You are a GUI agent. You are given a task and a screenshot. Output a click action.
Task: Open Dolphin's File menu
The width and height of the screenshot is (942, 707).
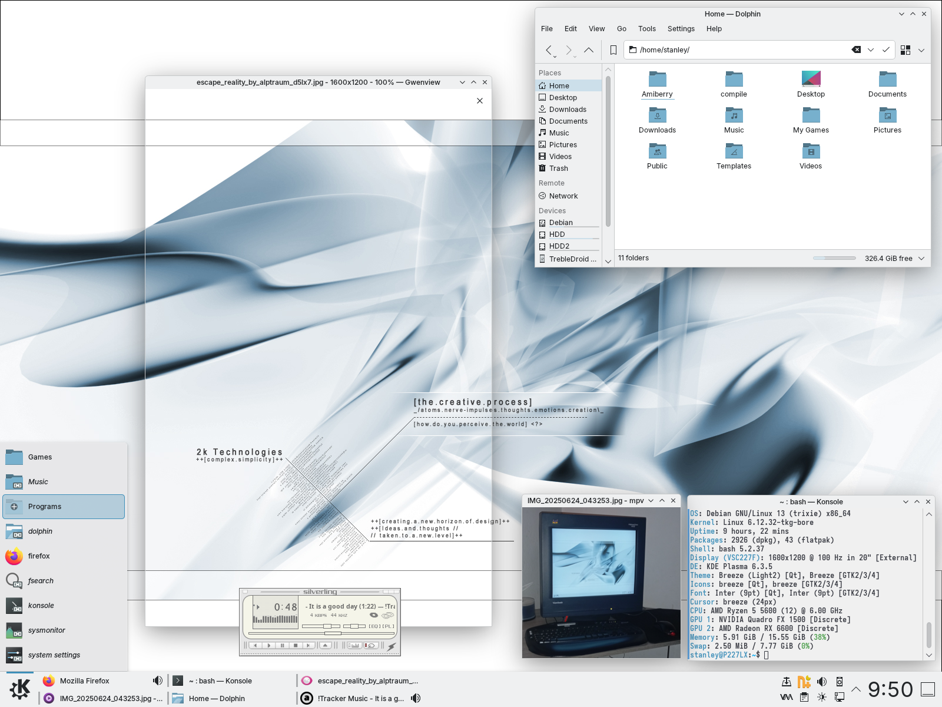point(547,29)
